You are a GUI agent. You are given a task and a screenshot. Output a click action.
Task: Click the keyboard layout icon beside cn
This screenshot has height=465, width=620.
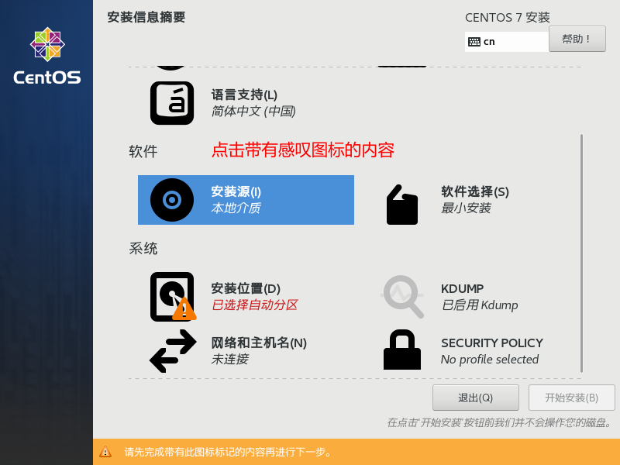pyautogui.click(x=474, y=42)
